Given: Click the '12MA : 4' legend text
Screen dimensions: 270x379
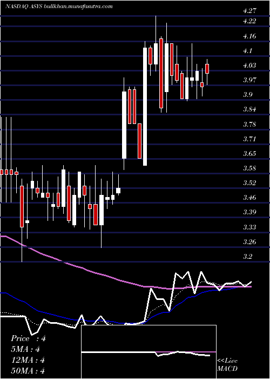Looking at the screenshot, I should point(28,360).
